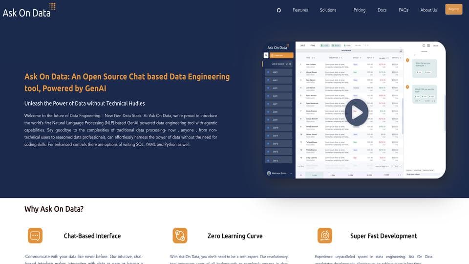This screenshot has width=469, height=264.
Task: Open the Docs link
Action: point(382,10)
